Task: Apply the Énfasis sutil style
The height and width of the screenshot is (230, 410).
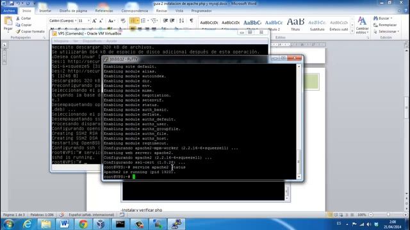Action: 339,25
